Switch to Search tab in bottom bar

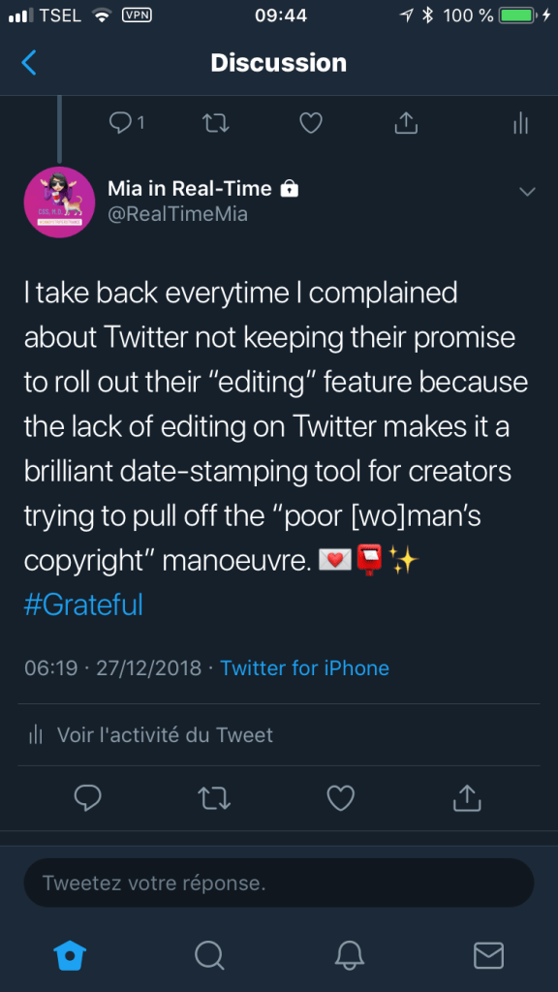pos(209,955)
